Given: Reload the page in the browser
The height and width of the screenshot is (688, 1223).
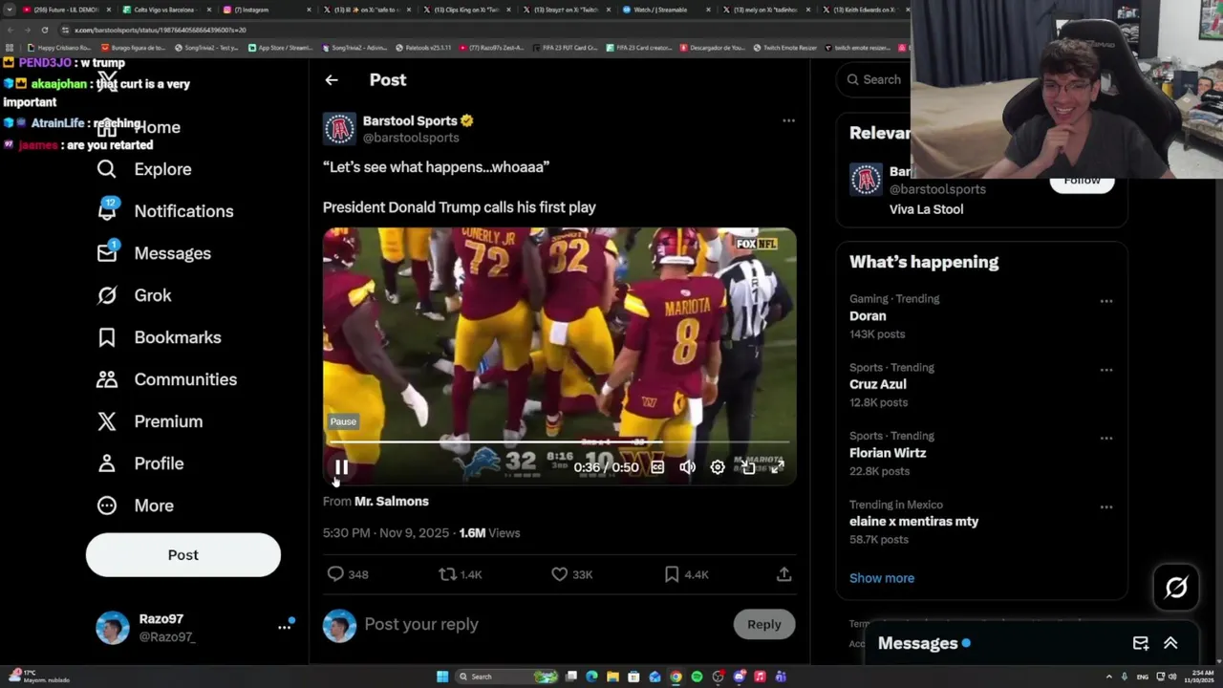Looking at the screenshot, I should [44, 30].
